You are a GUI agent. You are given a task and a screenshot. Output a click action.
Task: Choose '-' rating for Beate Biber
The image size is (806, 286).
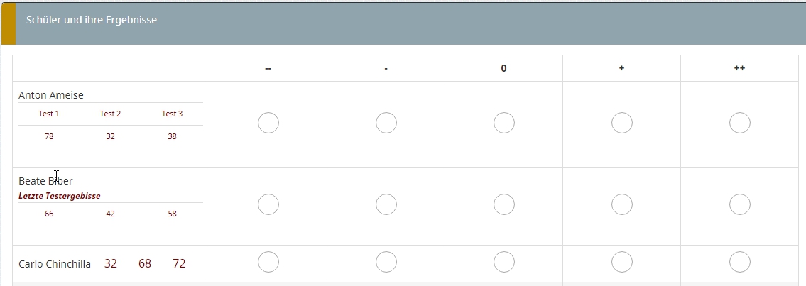[386, 204]
